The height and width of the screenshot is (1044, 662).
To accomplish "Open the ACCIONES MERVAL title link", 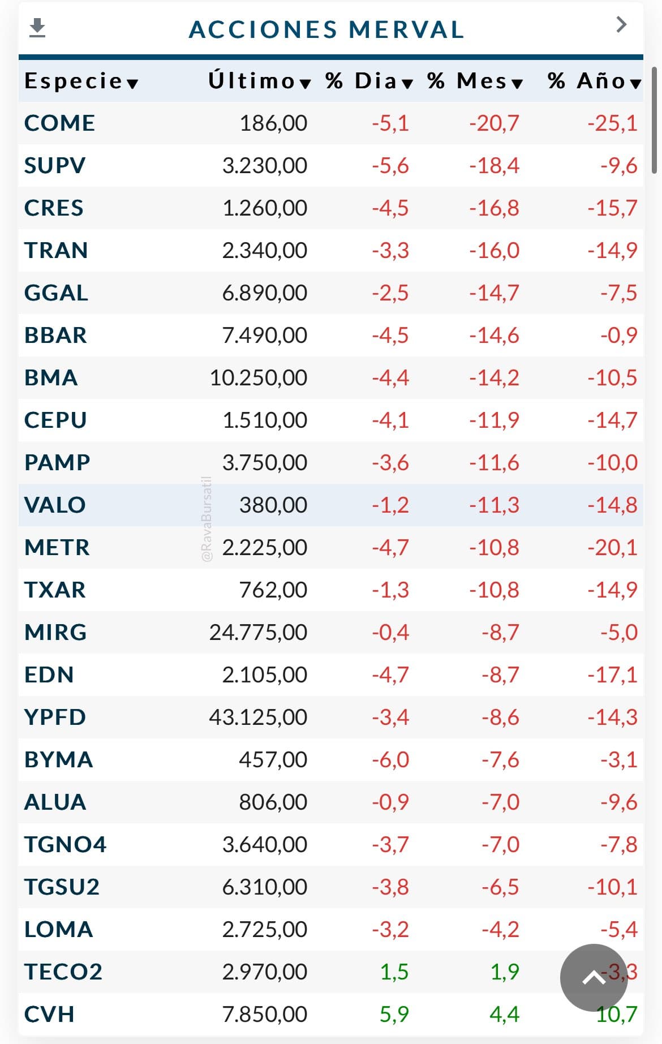I will click(x=326, y=29).
